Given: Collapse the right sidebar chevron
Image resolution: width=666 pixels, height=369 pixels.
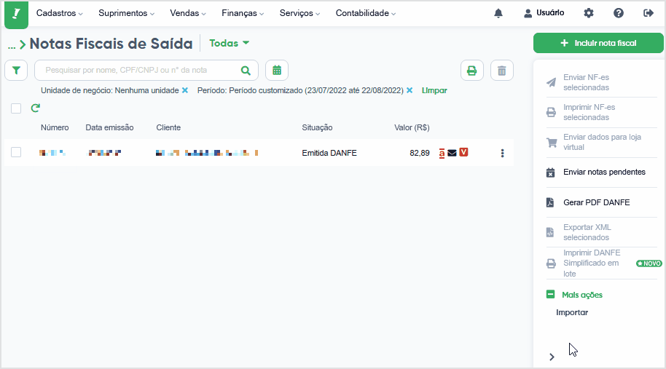Looking at the screenshot, I should click(x=552, y=357).
